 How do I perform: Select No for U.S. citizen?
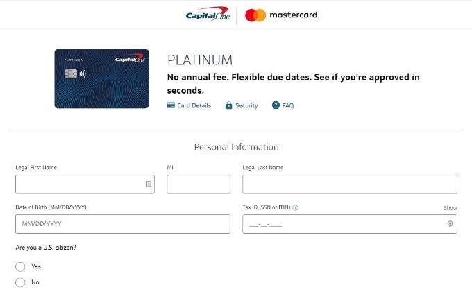(x=20, y=282)
